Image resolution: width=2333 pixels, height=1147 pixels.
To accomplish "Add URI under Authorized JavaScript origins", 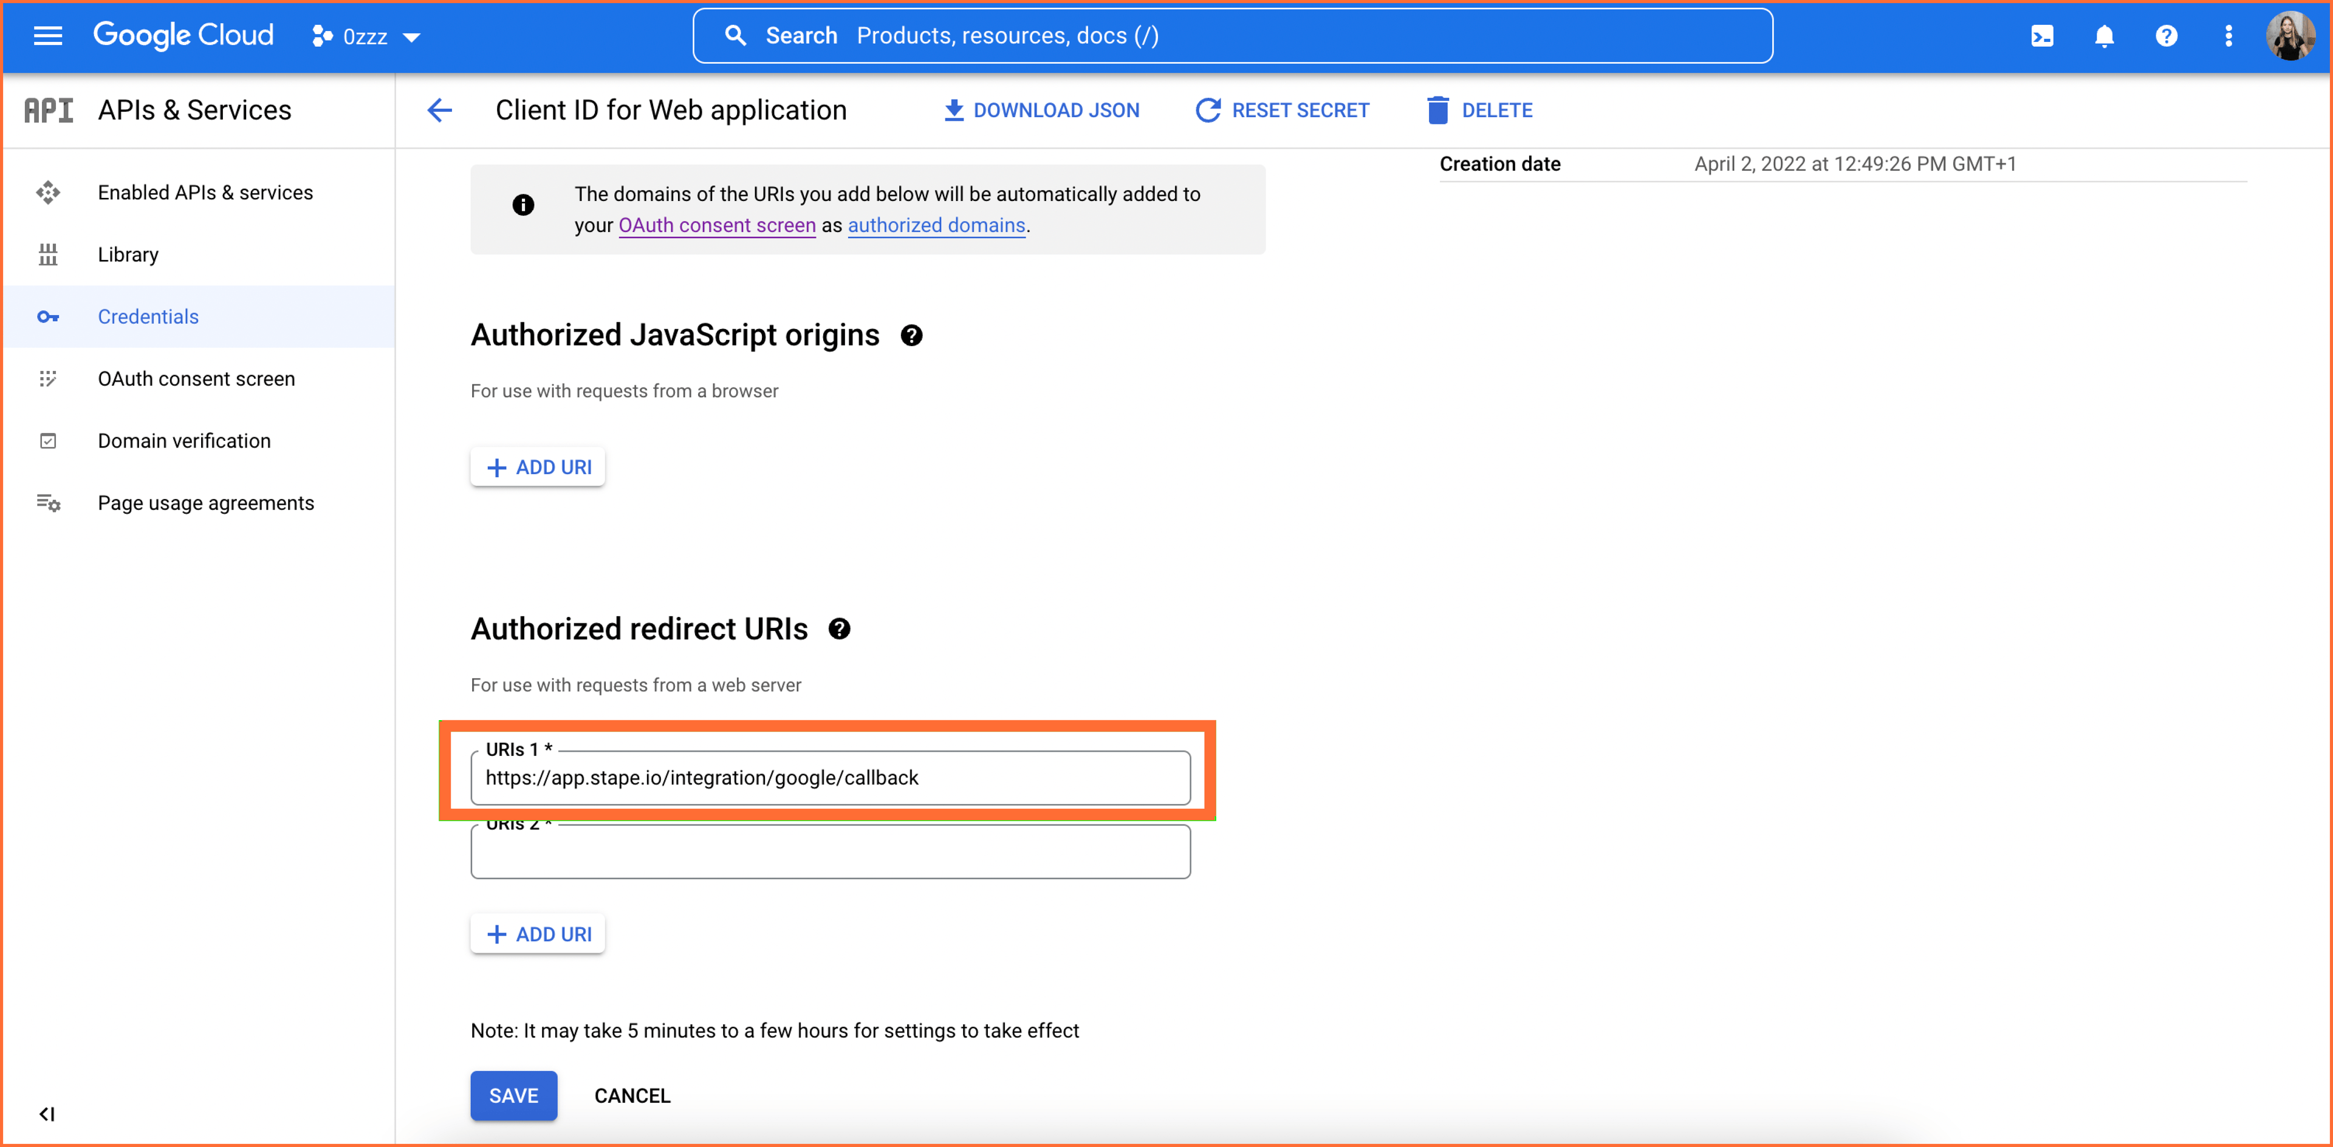I will 538,467.
